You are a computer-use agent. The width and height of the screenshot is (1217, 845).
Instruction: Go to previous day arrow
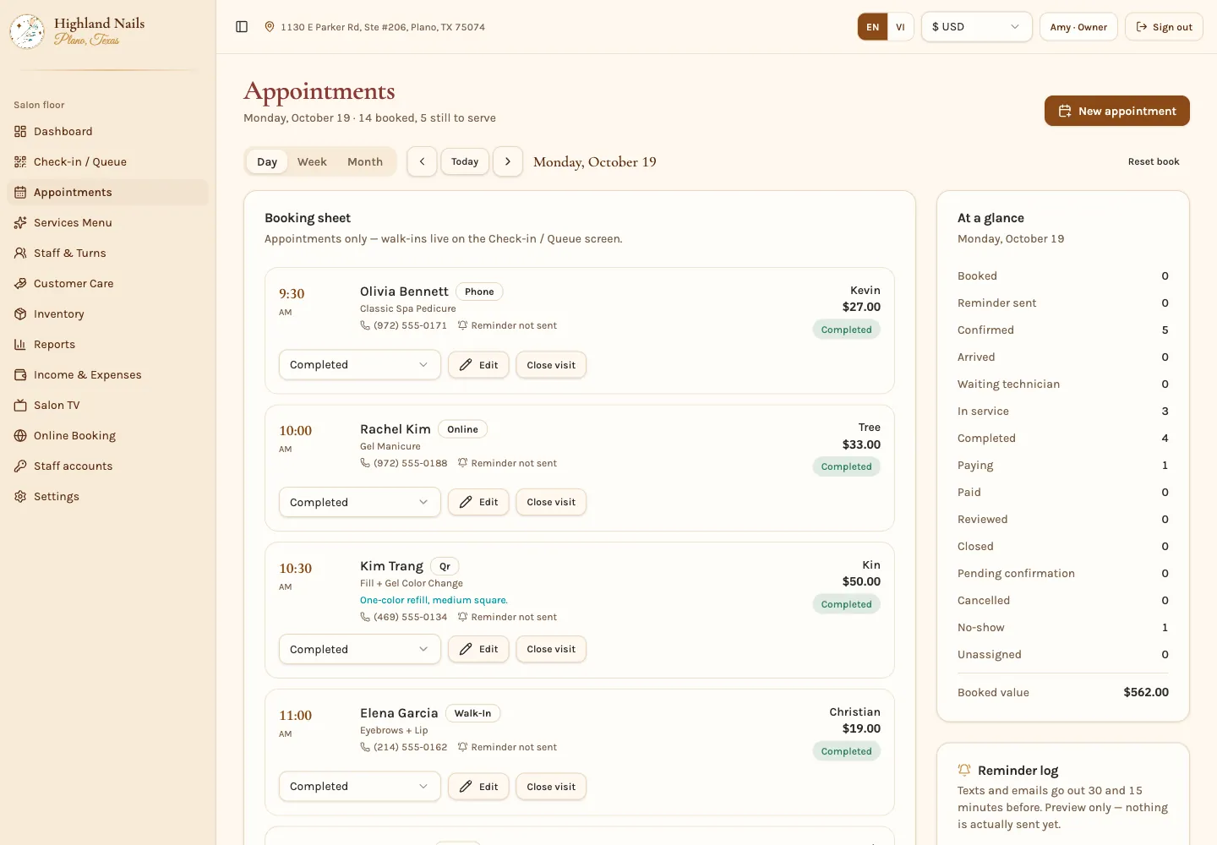(x=422, y=161)
